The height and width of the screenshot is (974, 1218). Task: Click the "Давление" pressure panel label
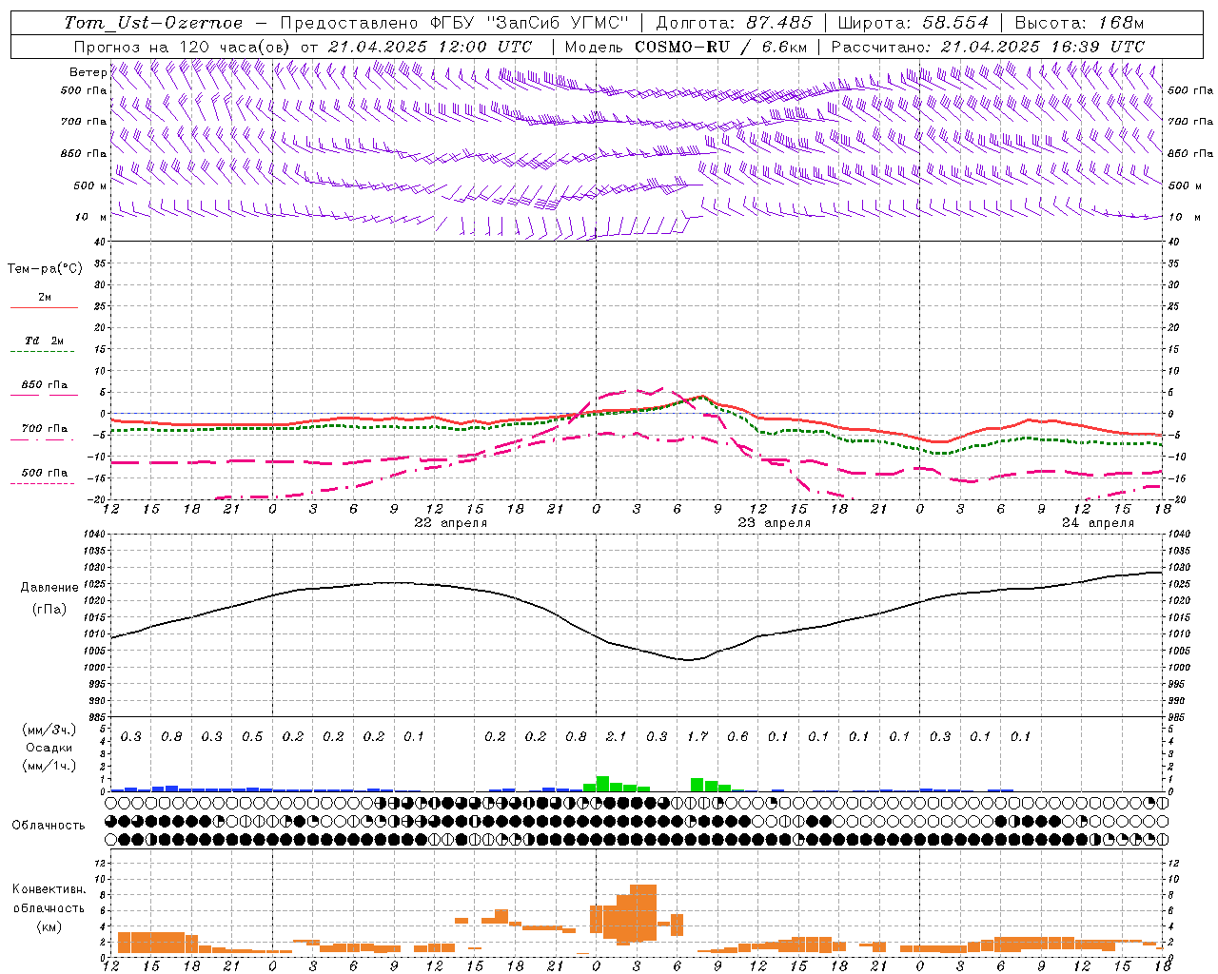point(49,588)
